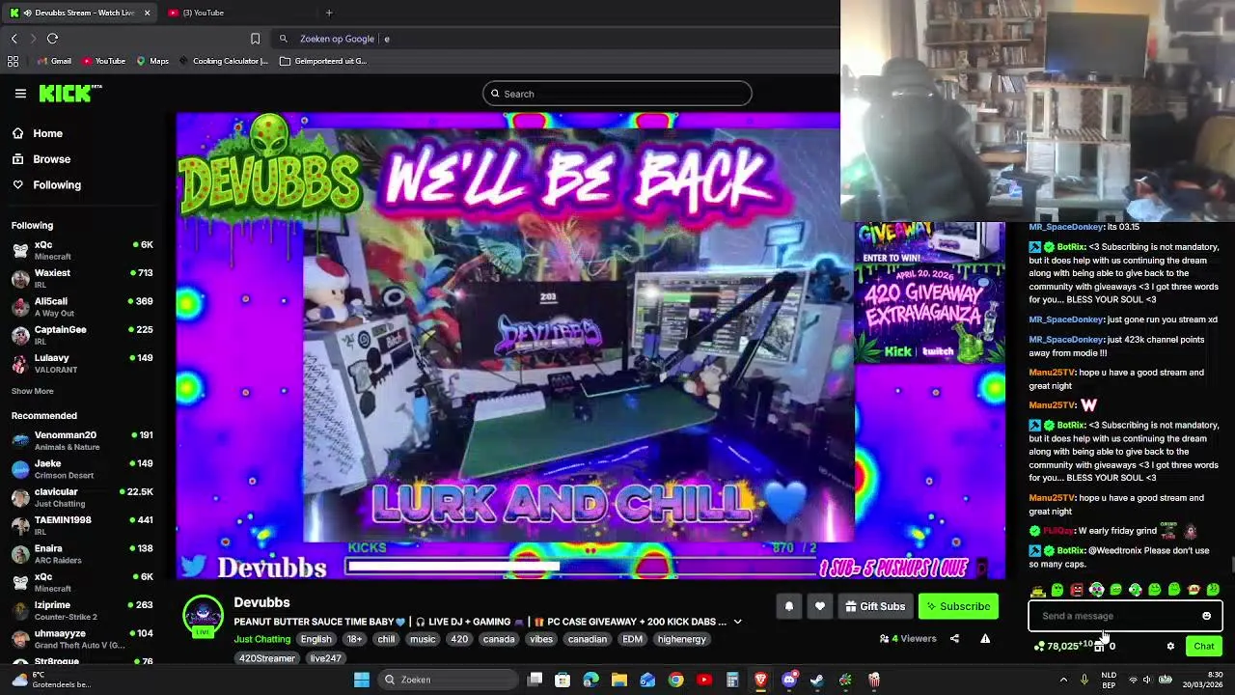Open AliScali channel in Following list
Screen dimensions: 1235x695
pos(82,307)
